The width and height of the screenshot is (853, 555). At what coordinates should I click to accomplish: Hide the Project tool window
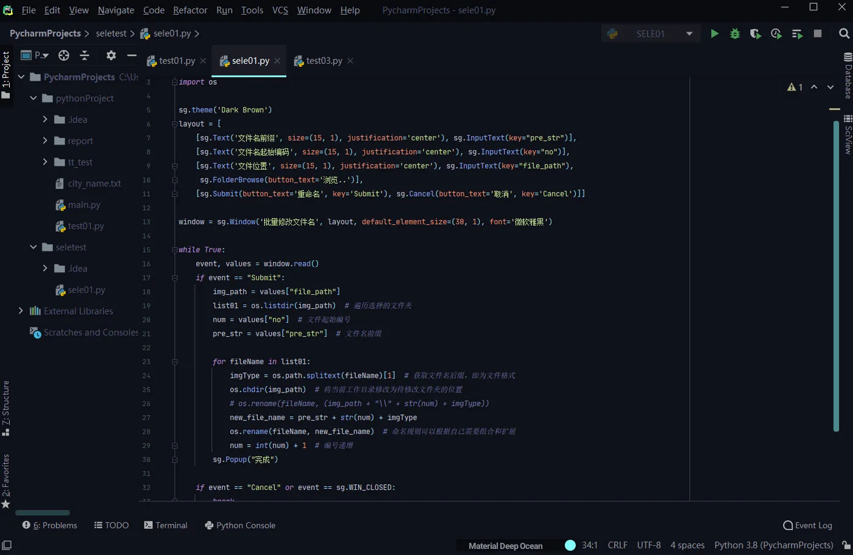click(x=132, y=55)
